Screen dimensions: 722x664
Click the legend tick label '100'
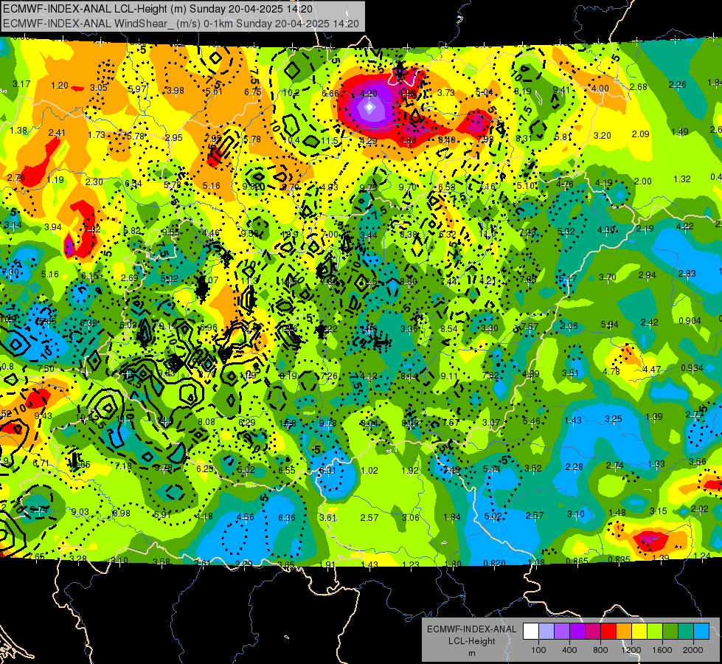point(538,650)
